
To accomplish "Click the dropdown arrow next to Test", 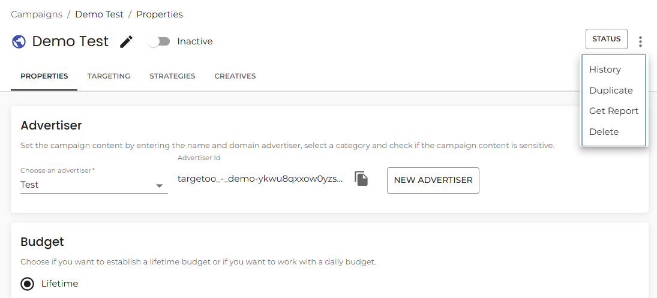I will [x=159, y=186].
